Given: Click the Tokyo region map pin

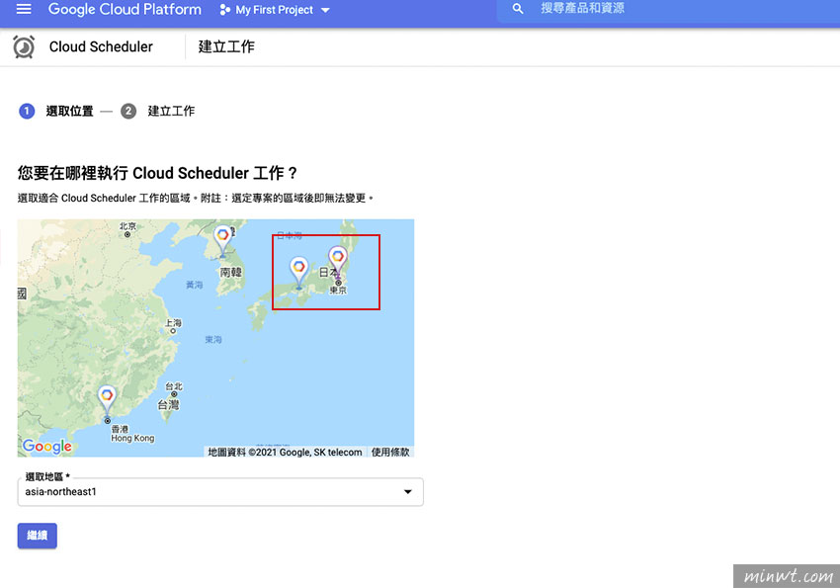Looking at the screenshot, I should 338,263.
